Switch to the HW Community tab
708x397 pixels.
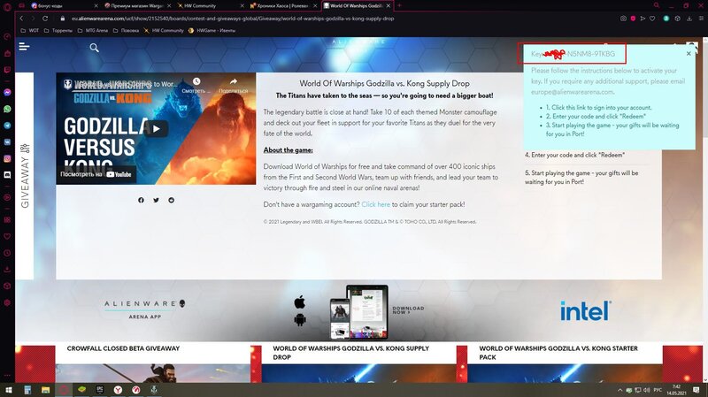pyautogui.click(x=200, y=5)
